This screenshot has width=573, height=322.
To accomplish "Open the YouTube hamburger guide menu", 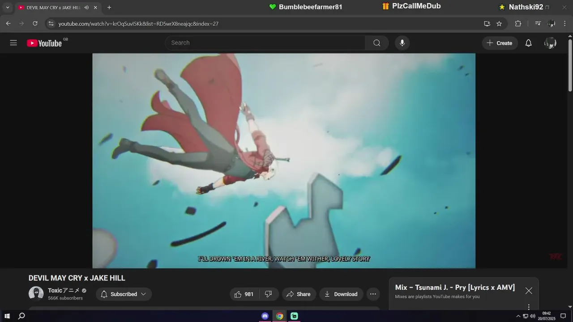I will point(13,43).
